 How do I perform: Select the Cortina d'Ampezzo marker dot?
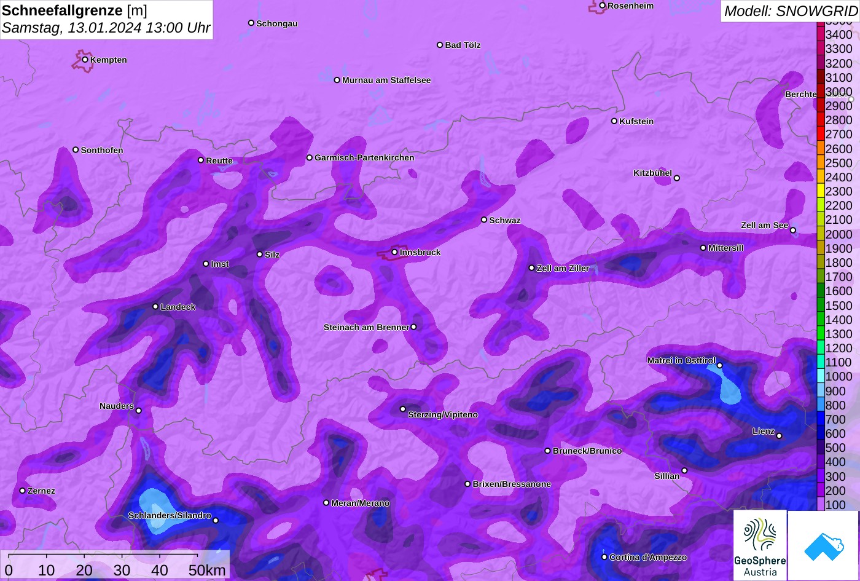[x=604, y=557]
